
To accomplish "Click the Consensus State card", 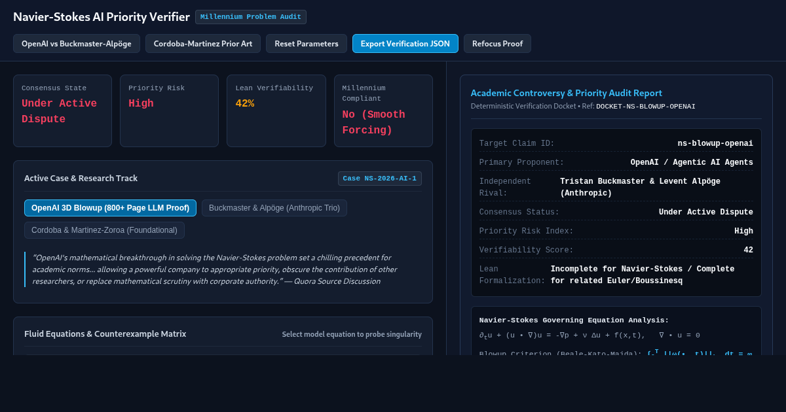I will point(62,111).
